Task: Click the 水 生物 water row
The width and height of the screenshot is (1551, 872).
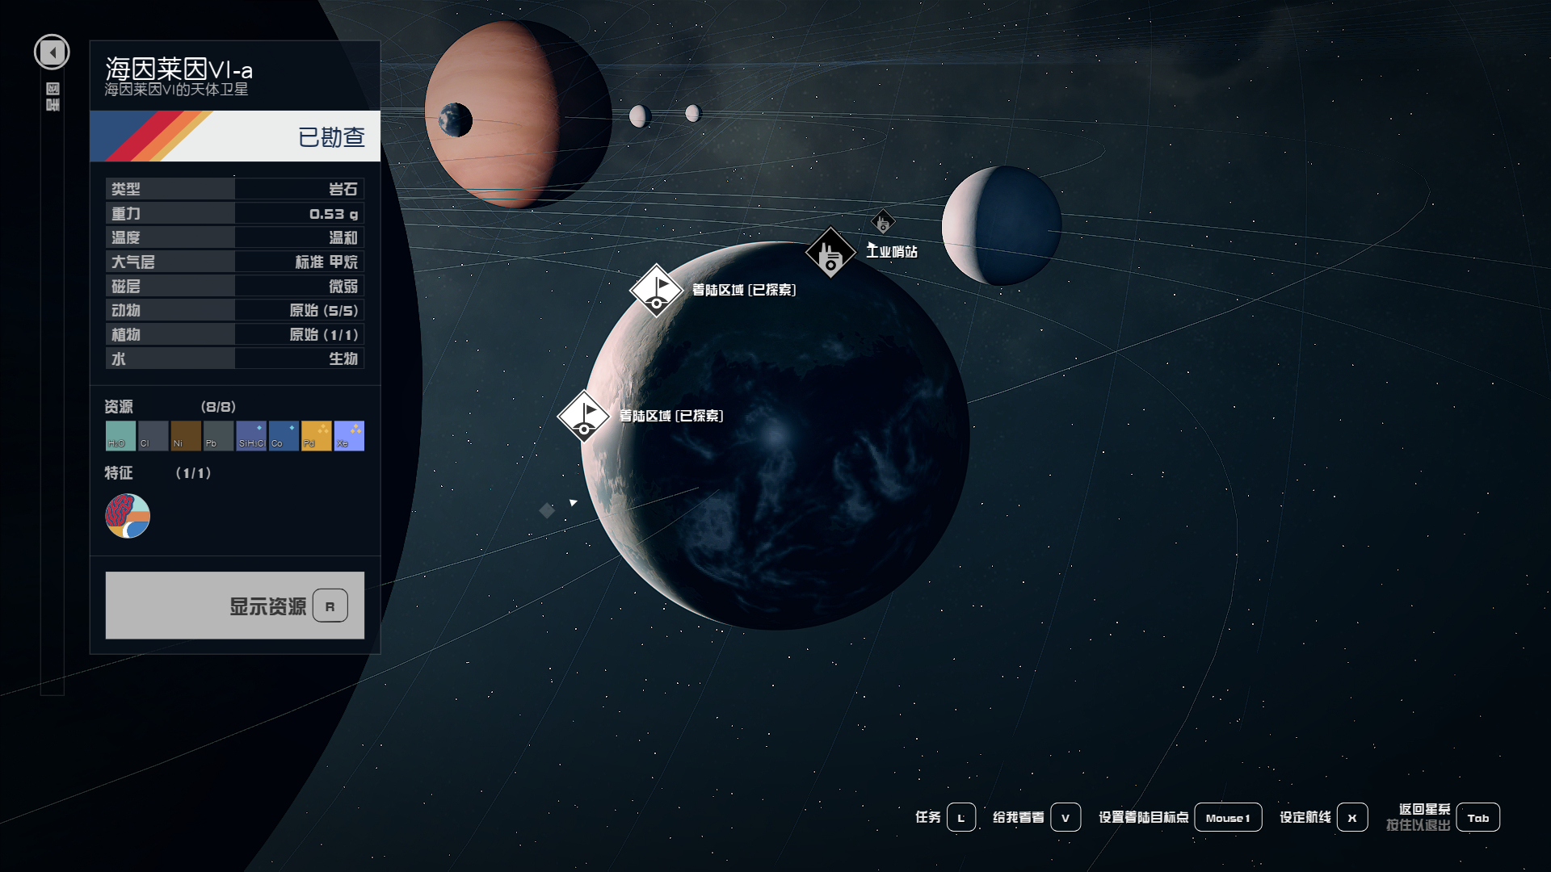Action: (x=235, y=358)
